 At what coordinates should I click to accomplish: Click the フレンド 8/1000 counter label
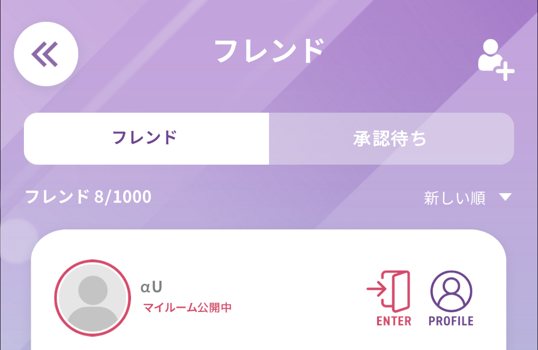[88, 197]
